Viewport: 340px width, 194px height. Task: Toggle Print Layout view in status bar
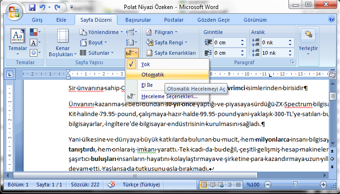point(204,185)
